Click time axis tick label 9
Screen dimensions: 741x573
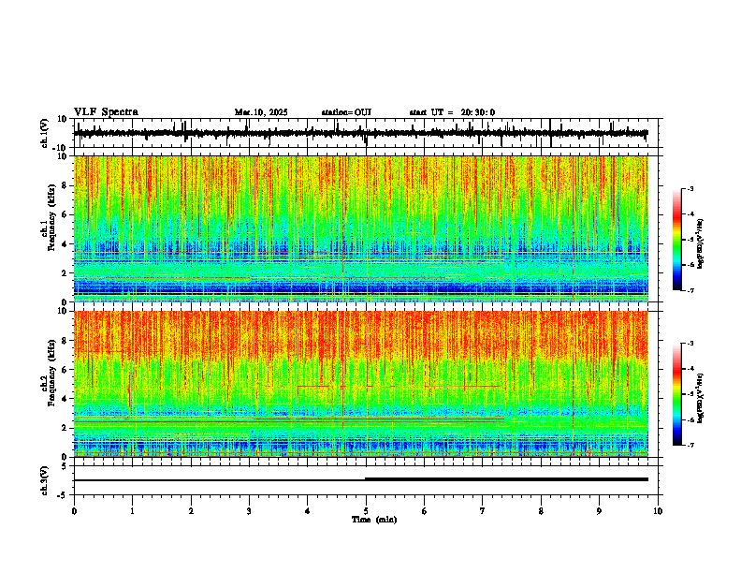click(x=599, y=511)
